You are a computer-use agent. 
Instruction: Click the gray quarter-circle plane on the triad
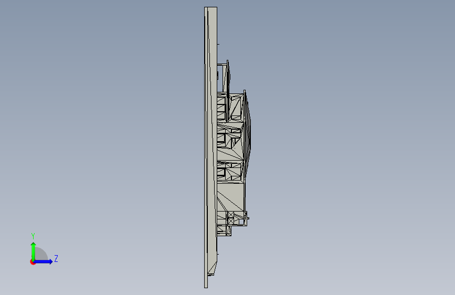(x=41, y=254)
